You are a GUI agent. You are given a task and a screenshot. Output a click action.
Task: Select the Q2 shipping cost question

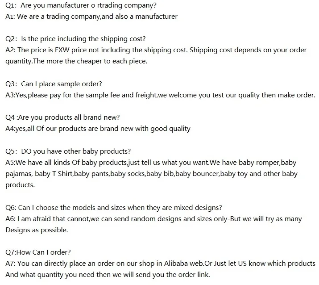(x=75, y=39)
